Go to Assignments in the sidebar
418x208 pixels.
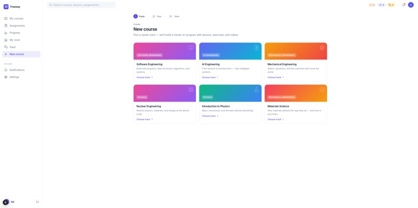(x=21, y=26)
